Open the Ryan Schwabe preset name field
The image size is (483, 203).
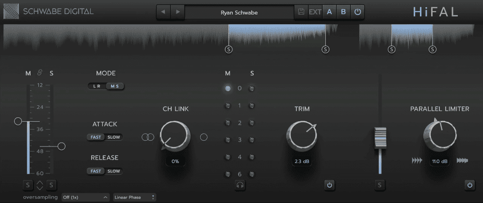tap(239, 12)
